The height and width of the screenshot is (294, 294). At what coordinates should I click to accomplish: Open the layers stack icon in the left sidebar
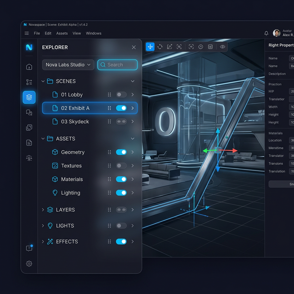tap(29, 97)
